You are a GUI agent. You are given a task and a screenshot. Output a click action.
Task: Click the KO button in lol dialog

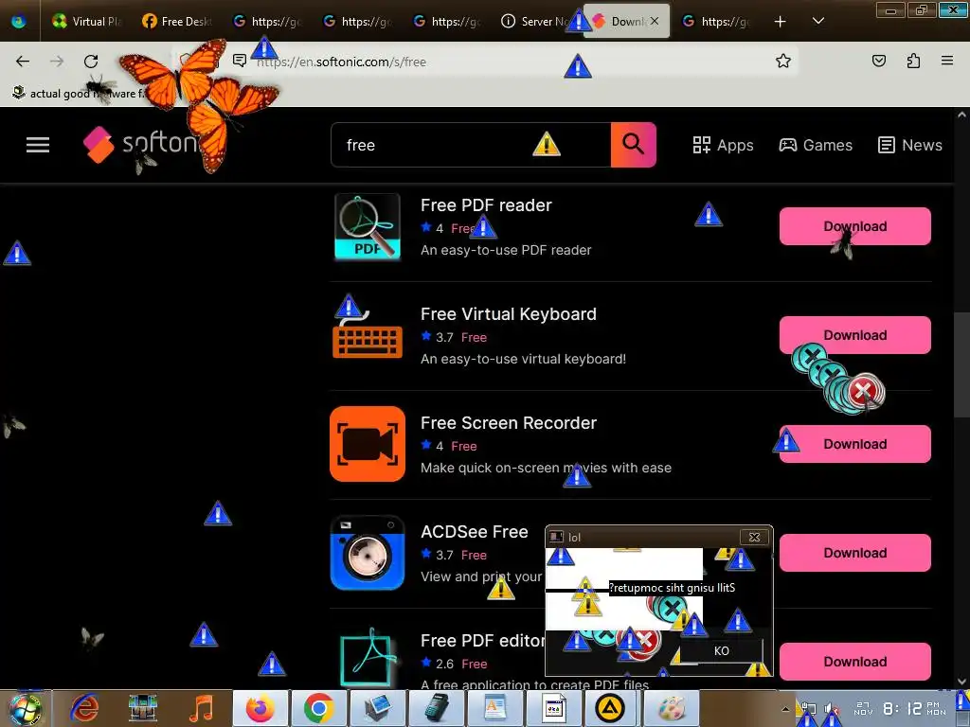pos(721,651)
